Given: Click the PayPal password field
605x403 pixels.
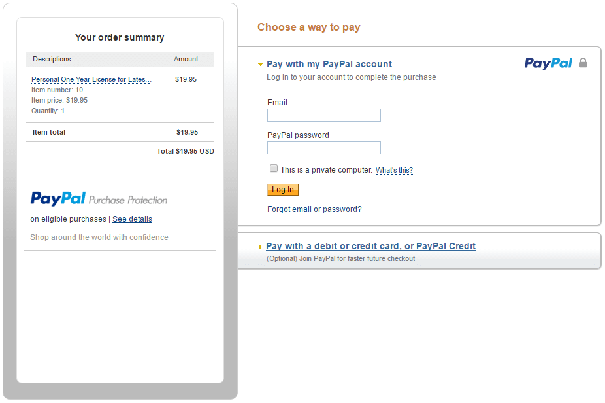Looking at the screenshot, I should click(323, 148).
